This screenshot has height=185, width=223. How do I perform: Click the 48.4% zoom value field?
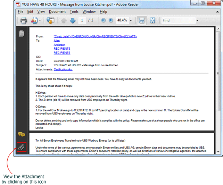[x=122, y=20]
